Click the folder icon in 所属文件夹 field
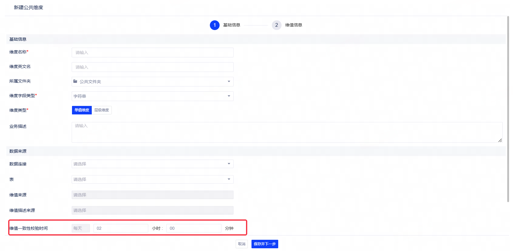This screenshot has height=251, width=513. coord(75,81)
